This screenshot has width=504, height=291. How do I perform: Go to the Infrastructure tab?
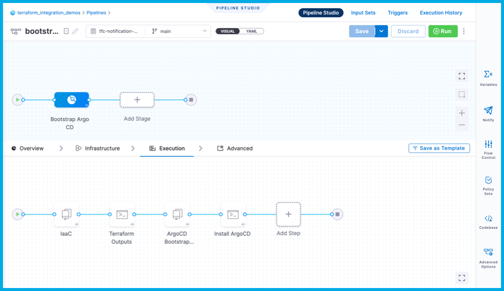coord(98,148)
